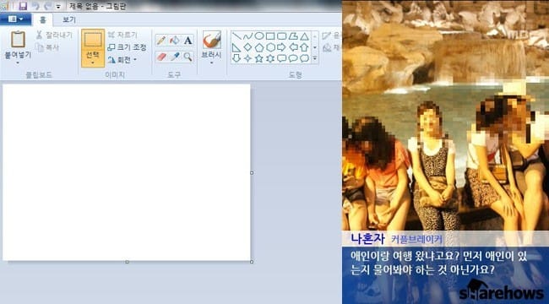549x304 pixels.
Task: Click the canvas right-edge resize handle
Action: pyautogui.click(x=252, y=172)
